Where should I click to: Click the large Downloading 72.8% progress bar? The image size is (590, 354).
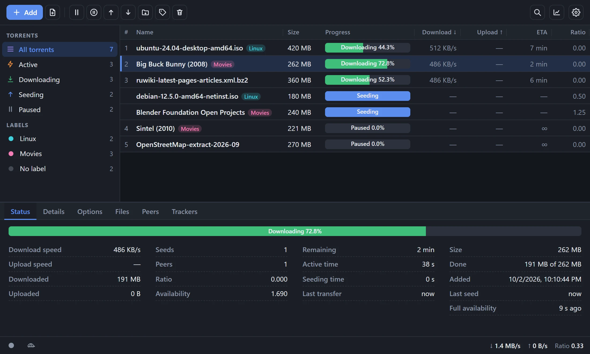tap(295, 231)
